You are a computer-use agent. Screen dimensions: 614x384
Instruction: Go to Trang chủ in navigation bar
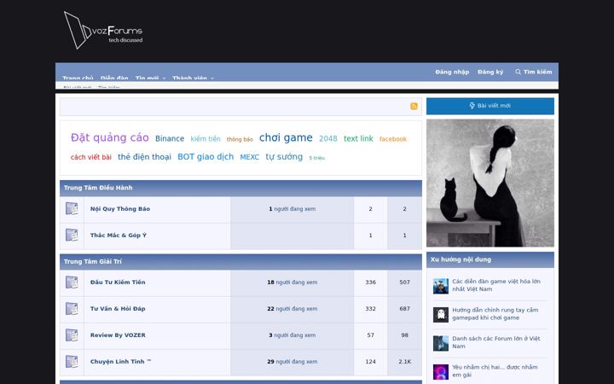pyautogui.click(x=78, y=78)
